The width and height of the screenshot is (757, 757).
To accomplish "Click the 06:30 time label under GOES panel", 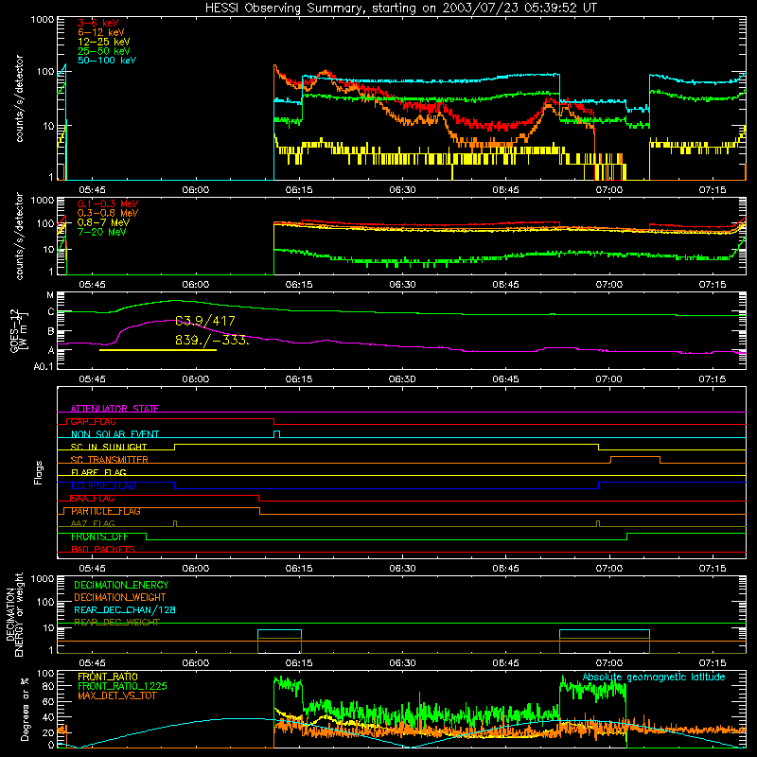I will click(x=402, y=379).
